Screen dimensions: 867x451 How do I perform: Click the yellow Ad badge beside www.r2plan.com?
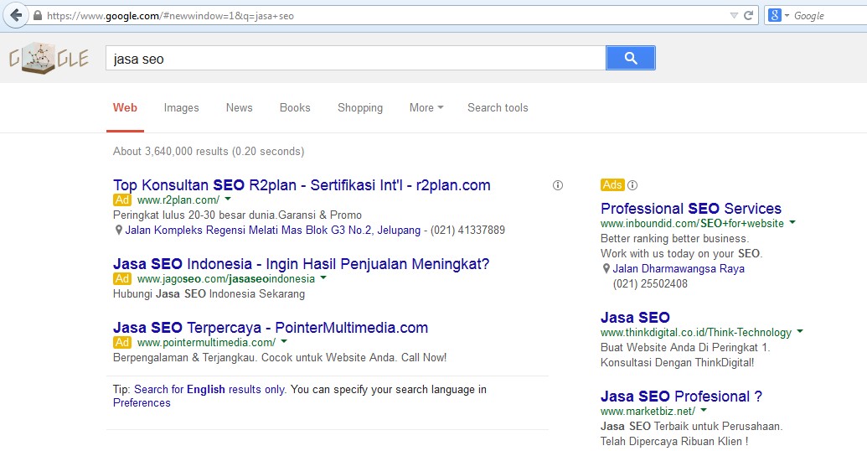point(122,200)
